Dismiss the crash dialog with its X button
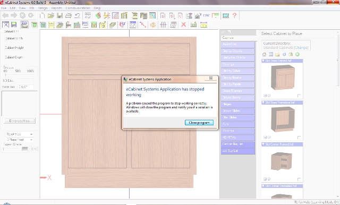The width and height of the screenshot is (340, 205). click(x=210, y=78)
